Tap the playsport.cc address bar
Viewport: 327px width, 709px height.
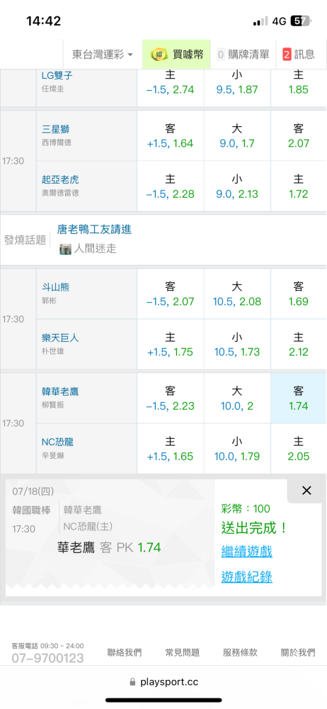pos(163,682)
